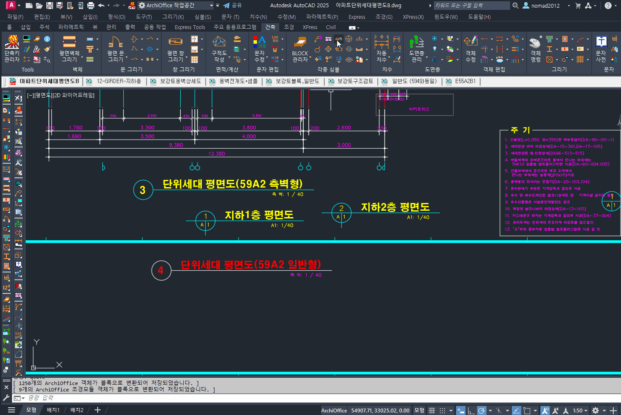Click the blue info icon in Tools panel
This screenshot has height=415, width=621.
(47, 39)
